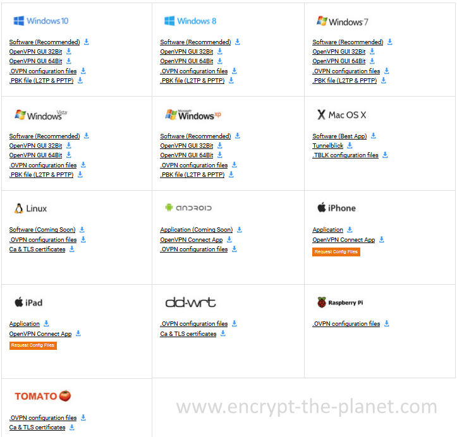Open iPhone OpenVPN Connect App link
This screenshot has height=437, width=457.
coord(344,239)
